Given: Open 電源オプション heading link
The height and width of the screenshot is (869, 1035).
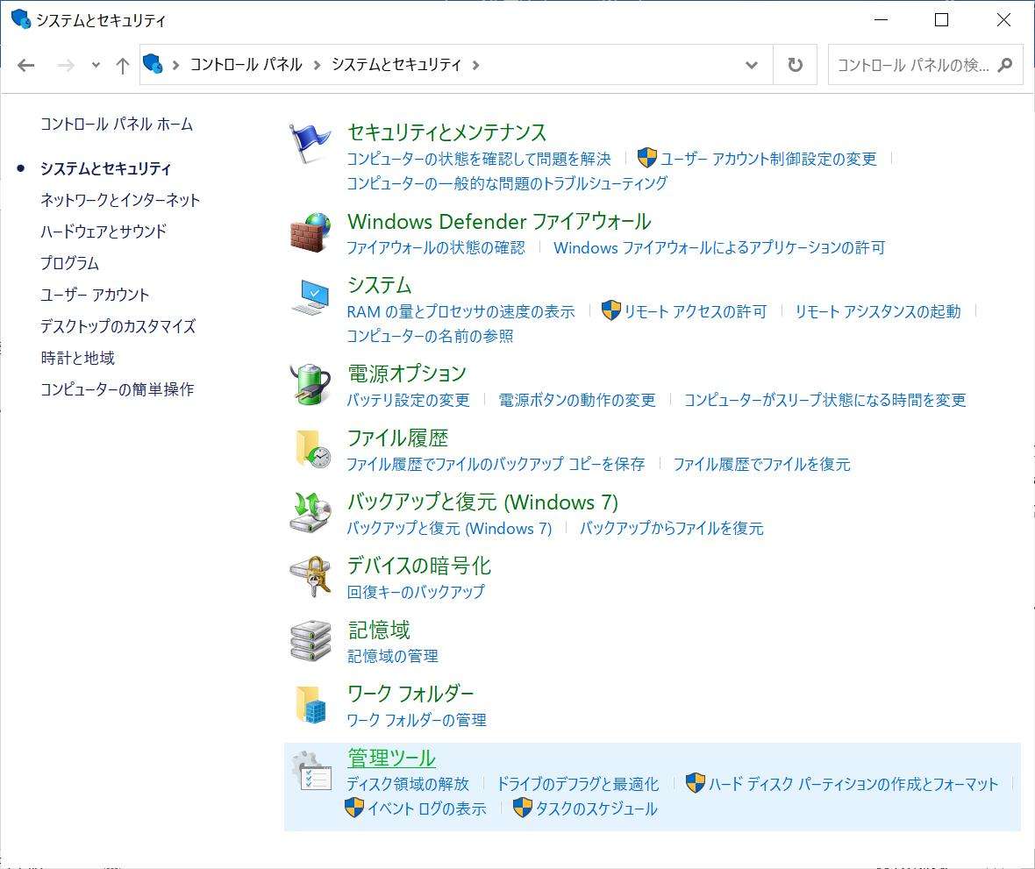Looking at the screenshot, I should [407, 374].
